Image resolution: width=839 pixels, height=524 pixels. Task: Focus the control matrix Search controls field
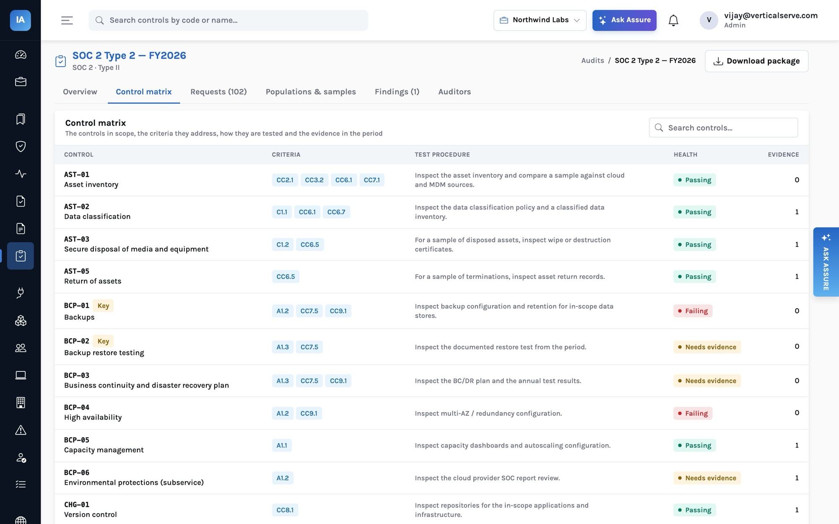click(723, 127)
